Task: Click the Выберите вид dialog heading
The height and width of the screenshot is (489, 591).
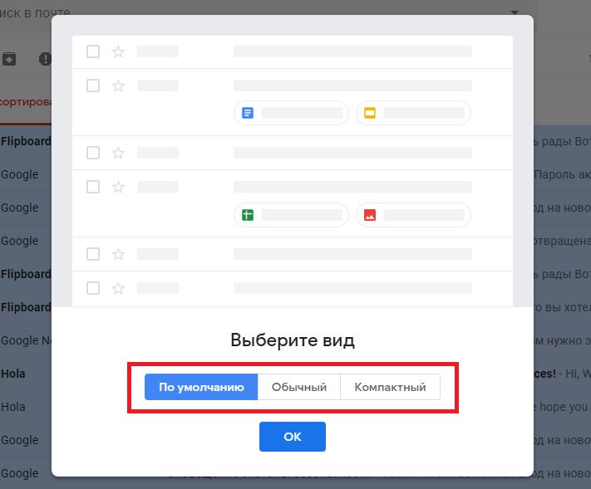Action: (x=293, y=340)
